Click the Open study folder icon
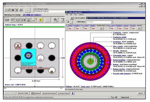Image resolution: width=150 pixels, height=102 pixels. click(x=10, y=10)
